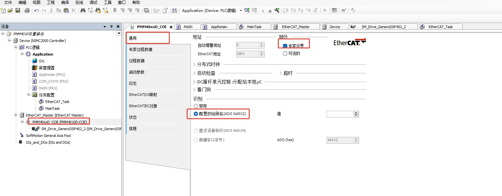Open the EtherCATI/O映射 side tab
The image size is (502, 196).
click(x=158, y=95)
